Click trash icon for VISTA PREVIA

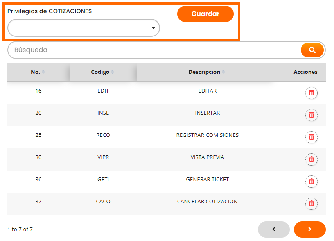[x=311, y=159]
